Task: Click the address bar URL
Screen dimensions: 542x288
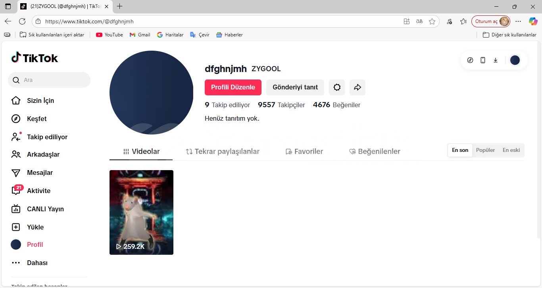Action: [x=89, y=21]
